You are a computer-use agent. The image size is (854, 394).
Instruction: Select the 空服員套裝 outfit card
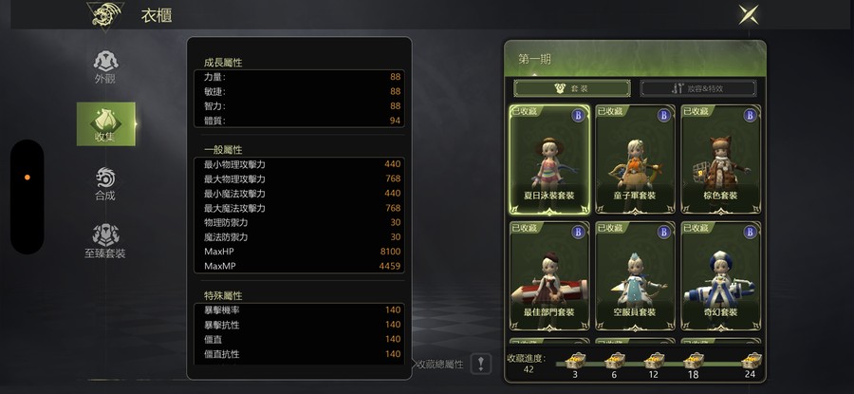[635, 276]
